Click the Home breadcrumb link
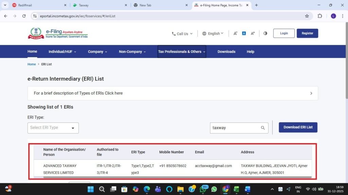The height and width of the screenshot is (195, 348). pos(32,64)
